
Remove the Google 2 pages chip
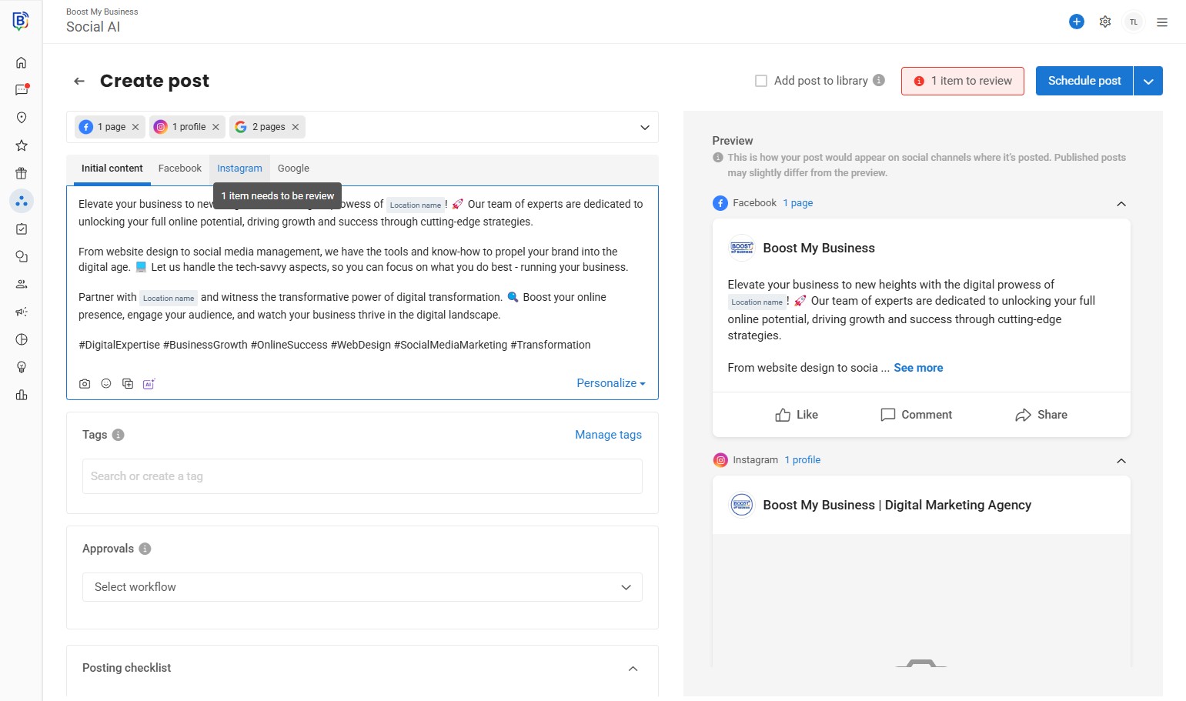(296, 127)
